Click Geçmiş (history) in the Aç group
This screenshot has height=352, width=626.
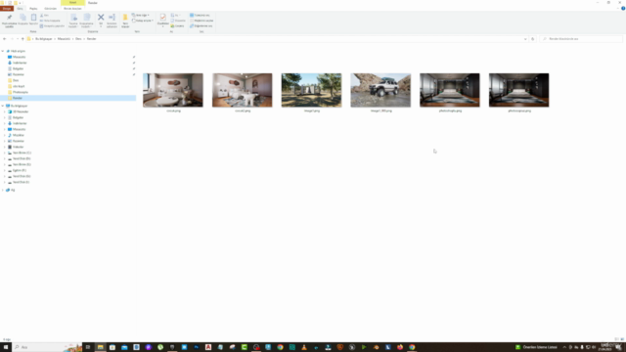177,26
